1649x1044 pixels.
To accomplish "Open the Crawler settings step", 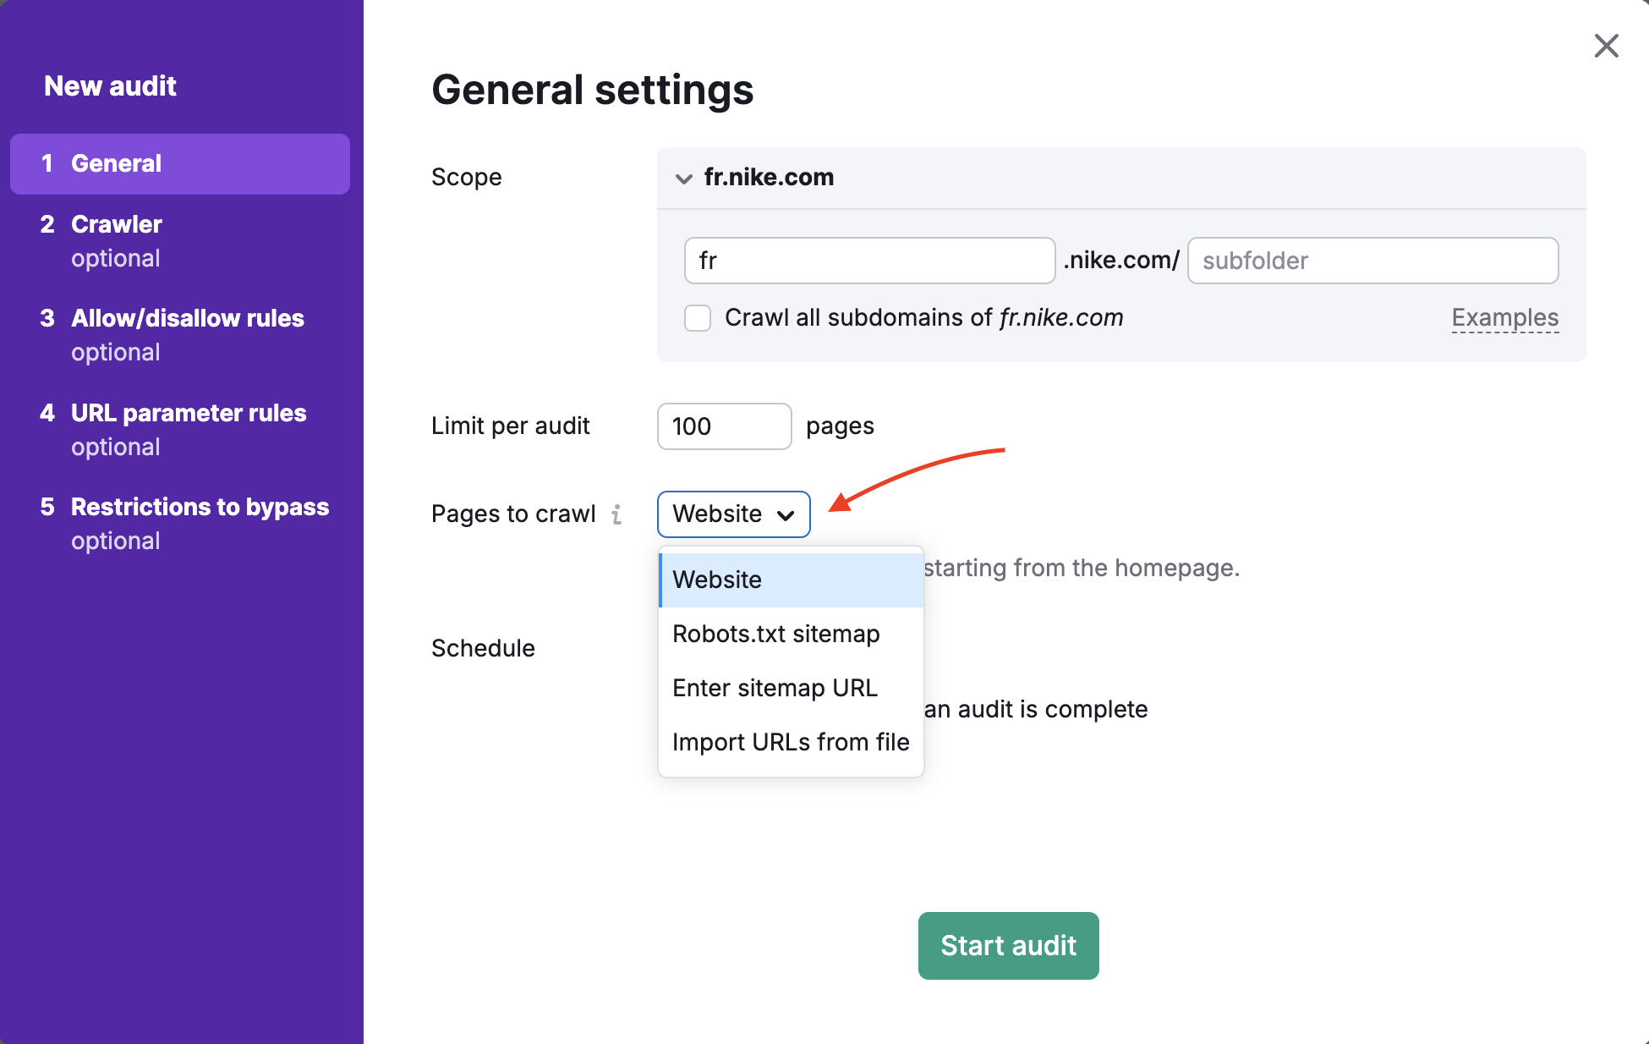I will pos(116,224).
